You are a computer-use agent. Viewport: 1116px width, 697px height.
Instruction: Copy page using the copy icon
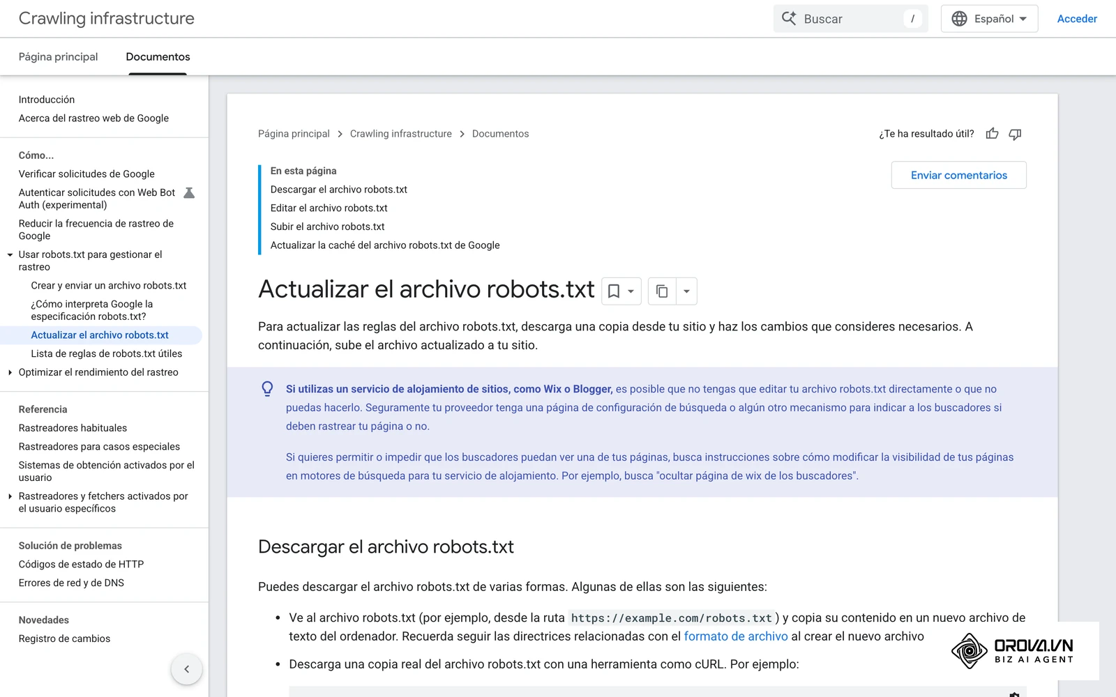[x=662, y=291]
